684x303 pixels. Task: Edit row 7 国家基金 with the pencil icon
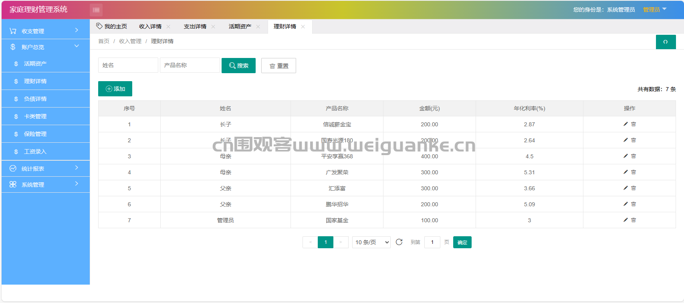coord(625,220)
